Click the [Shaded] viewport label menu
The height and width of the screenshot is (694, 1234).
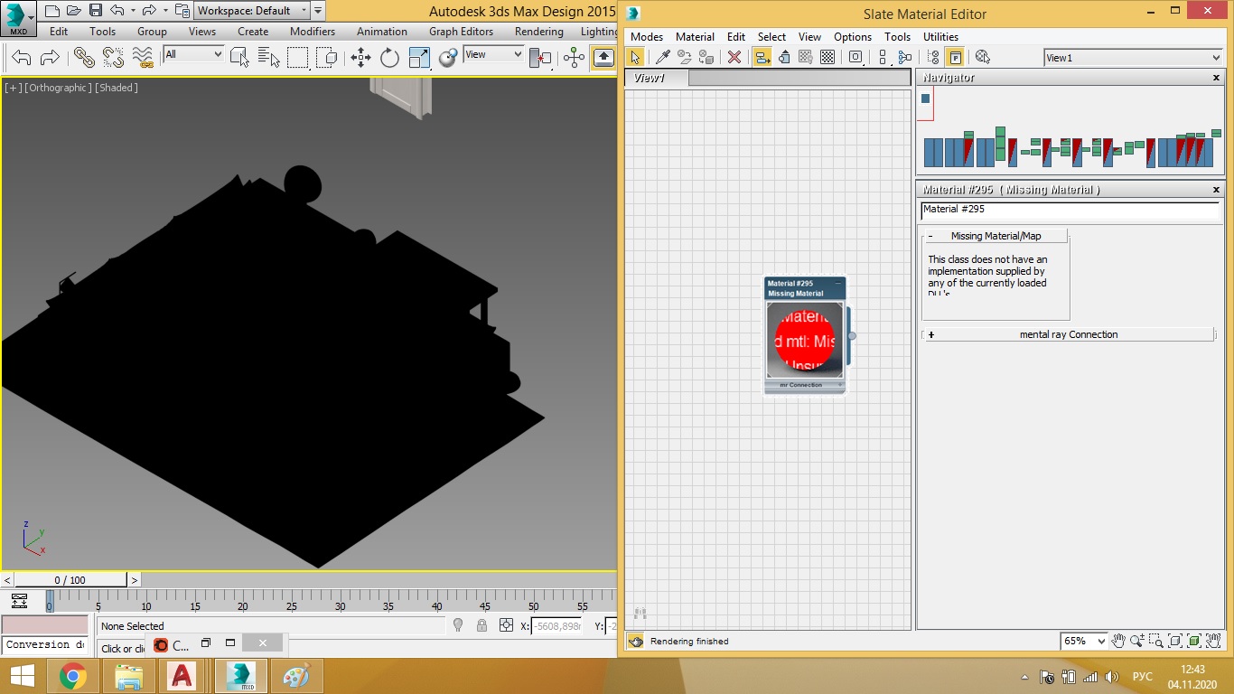coord(117,88)
